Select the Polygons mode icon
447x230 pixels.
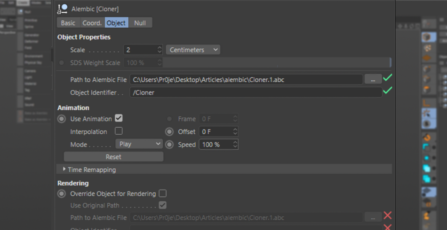(427, 91)
